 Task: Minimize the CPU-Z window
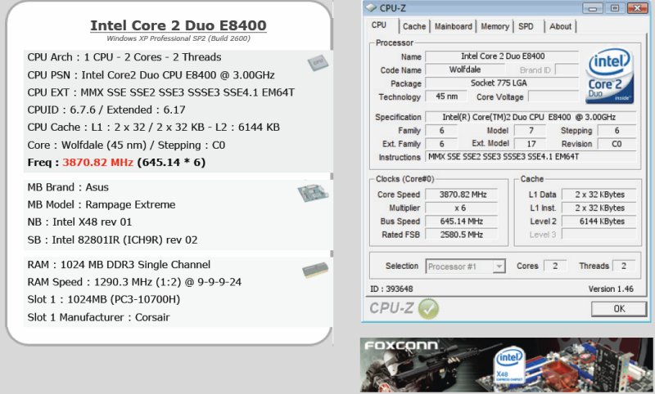pyautogui.click(x=592, y=8)
